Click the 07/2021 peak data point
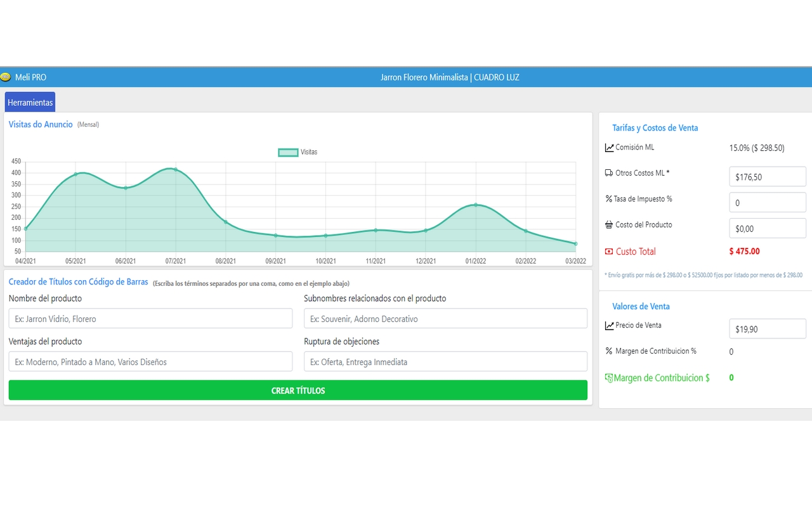The width and height of the screenshot is (812, 507). pyautogui.click(x=176, y=169)
